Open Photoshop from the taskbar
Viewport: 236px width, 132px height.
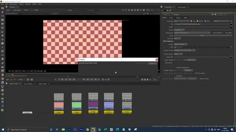[x=69, y=129]
